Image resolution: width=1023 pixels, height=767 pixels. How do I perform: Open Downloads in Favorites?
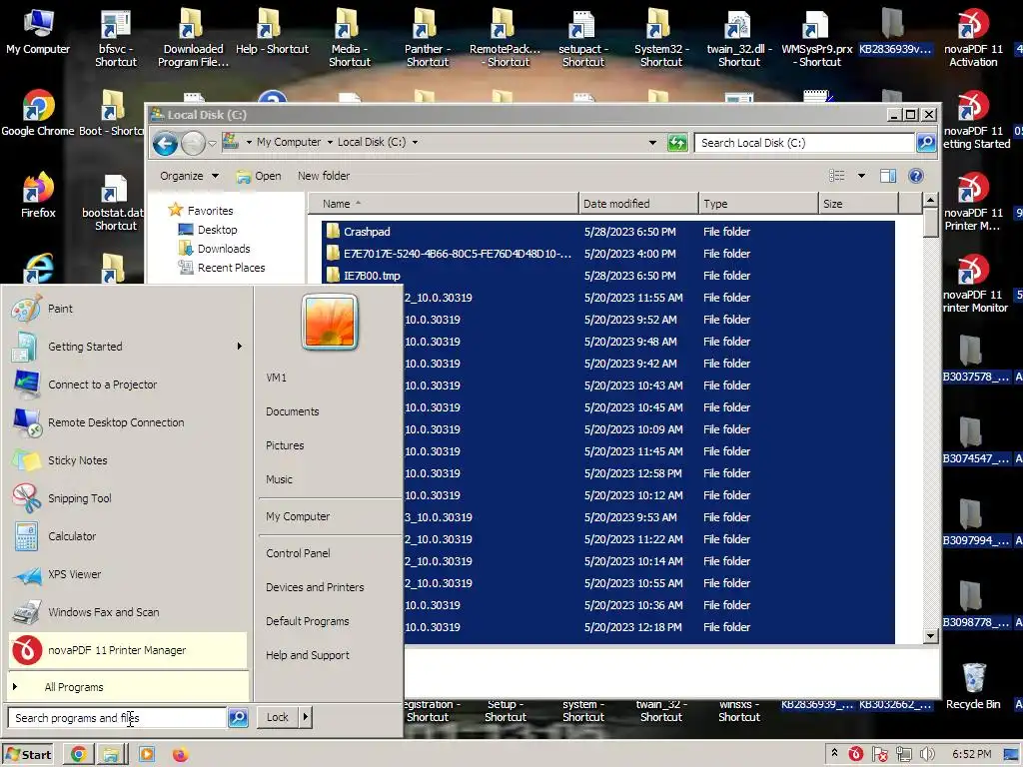click(215, 249)
